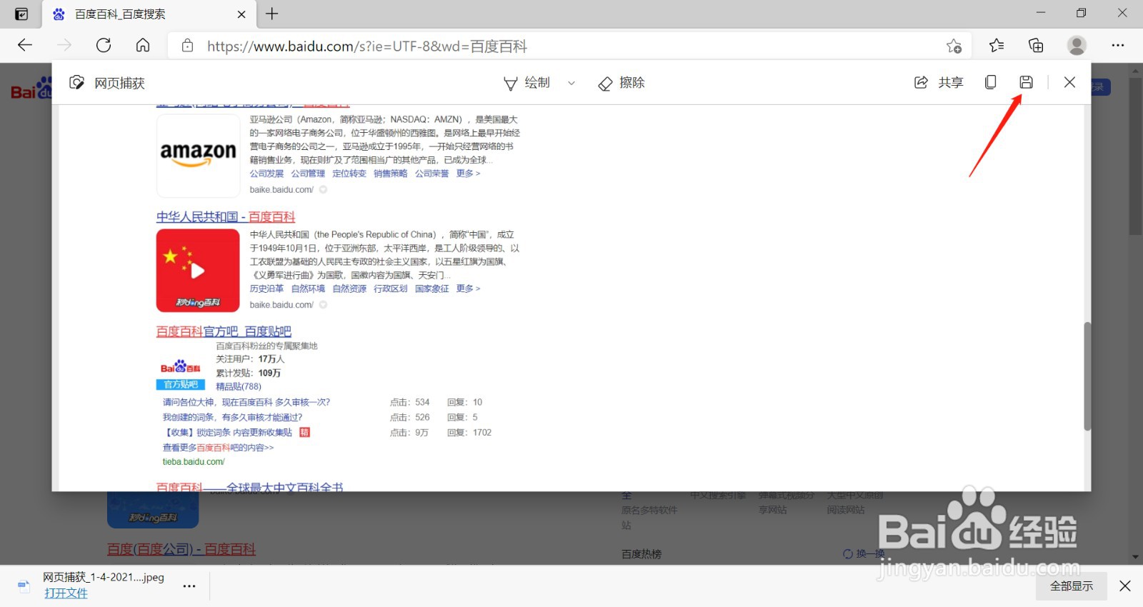This screenshot has height=607, width=1143.
Task: Add this page to favorites
Action: [x=954, y=46]
